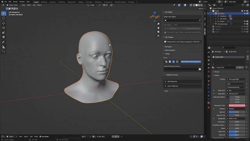
Task: Toggle camera view icon in viewport
Action: (158, 32)
